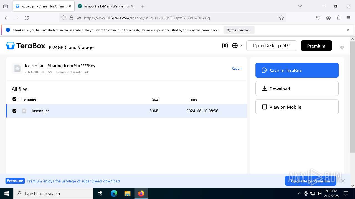
Task: Uncheck the lostsec.jar row checkbox
Action: coord(14,111)
